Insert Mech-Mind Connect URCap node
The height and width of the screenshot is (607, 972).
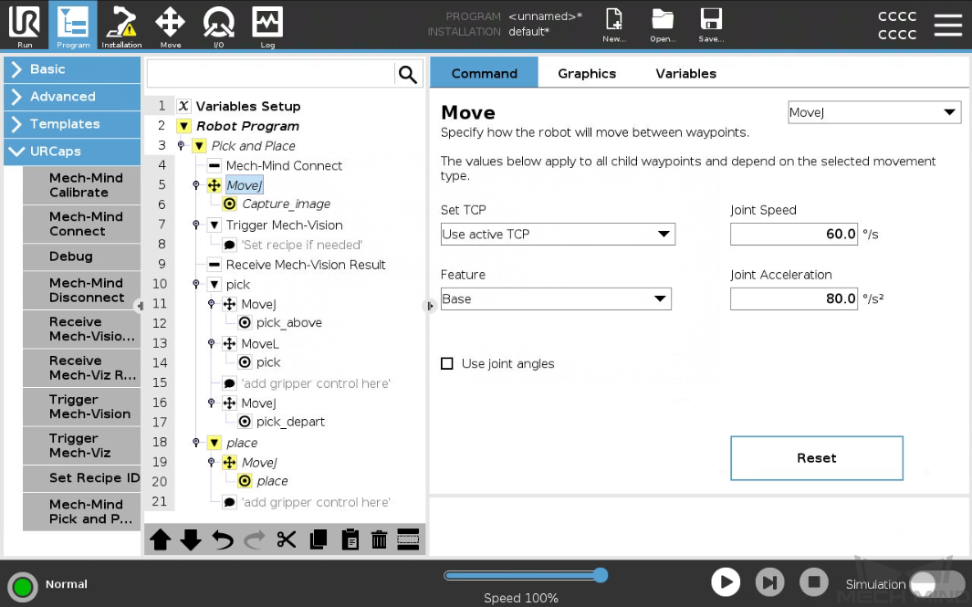click(x=82, y=224)
